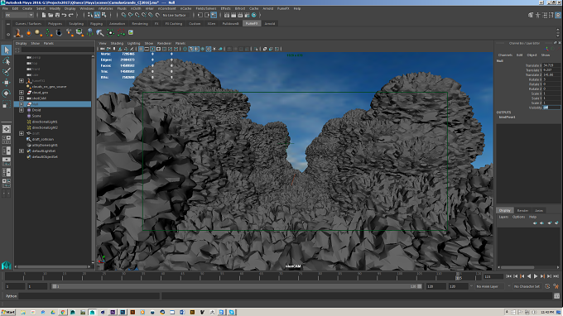This screenshot has height=316, width=563.
Task: Select directionalLight1 in the Outliner
Action: tap(45, 122)
